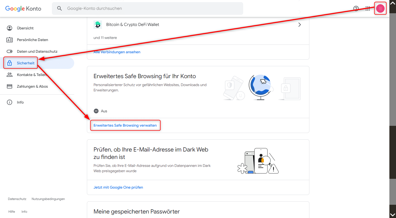Click Jetzt mit Google One prüfen
This screenshot has height=218, width=396.
(118, 187)
